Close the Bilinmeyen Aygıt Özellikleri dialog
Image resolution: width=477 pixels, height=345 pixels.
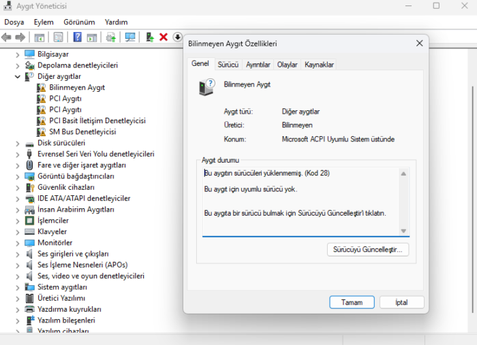pyautogui.click(x=420, y=44)
